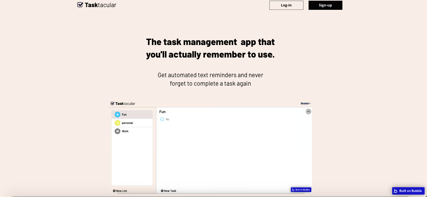Select the blue Fun list icon

pyautogui.click(x=117, y=114)
